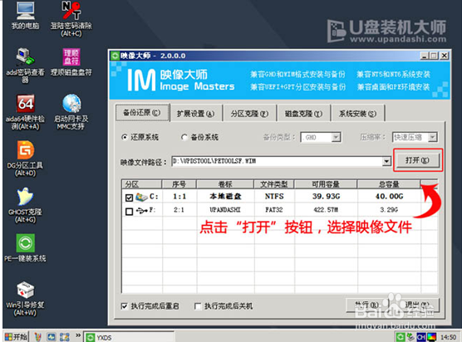Sort by 序号 column header
The image size is (462, 342).
coord(179,184)
